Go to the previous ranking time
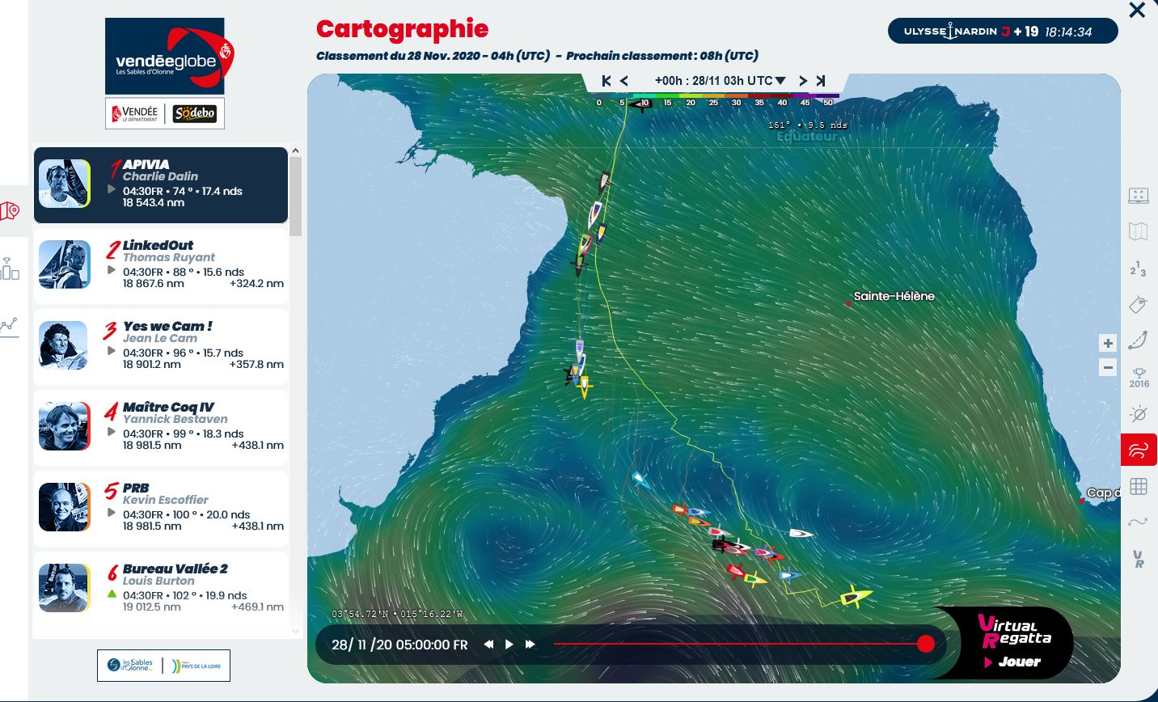This screenshot has height=702, width=1158. coord(624,81)
